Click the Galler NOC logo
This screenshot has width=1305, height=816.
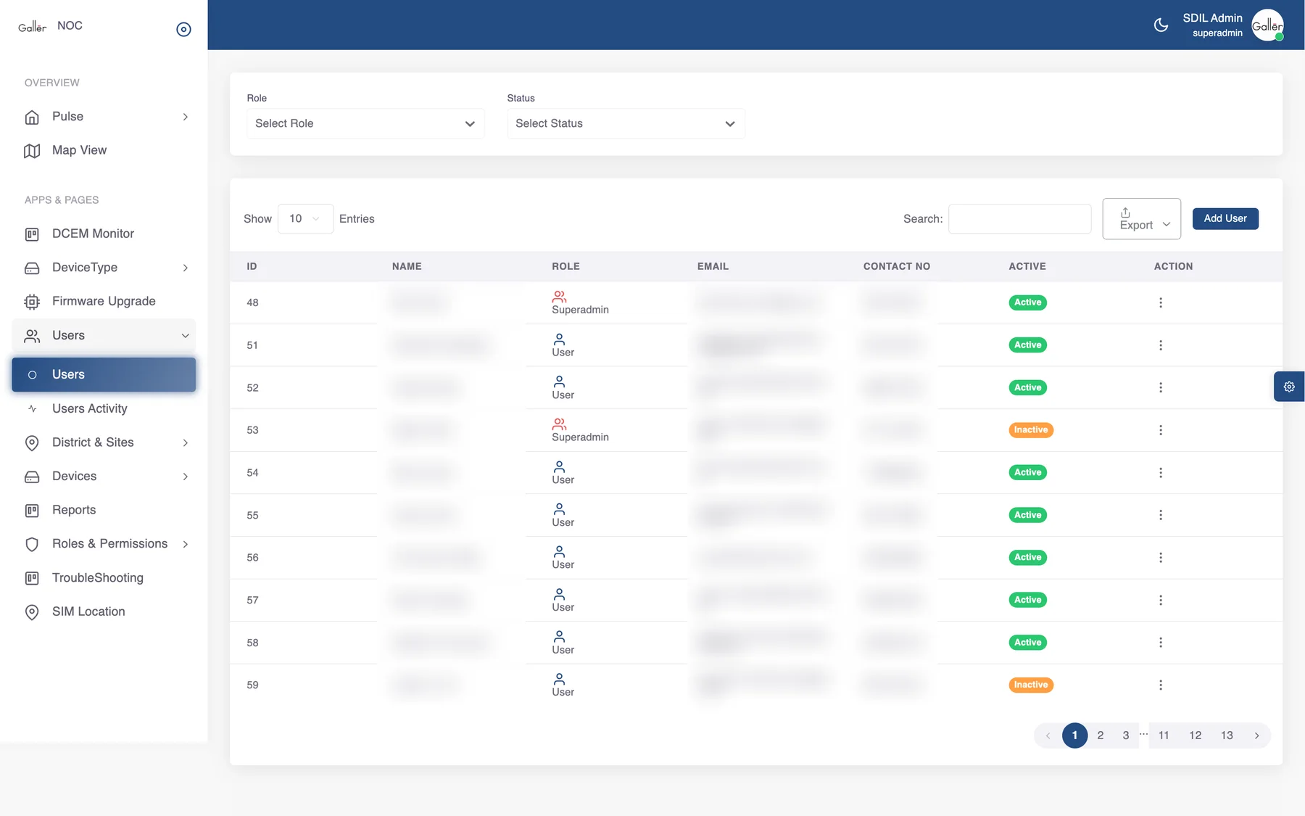coord(50,26)
